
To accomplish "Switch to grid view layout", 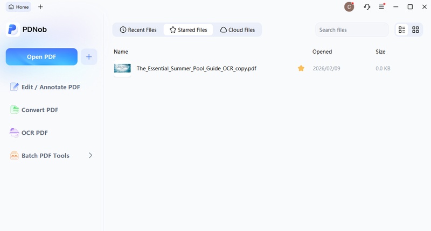I will 415,30.
